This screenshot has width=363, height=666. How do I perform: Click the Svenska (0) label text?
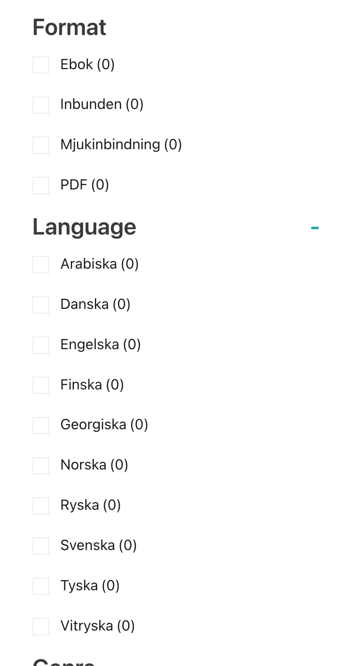[98, 545]
